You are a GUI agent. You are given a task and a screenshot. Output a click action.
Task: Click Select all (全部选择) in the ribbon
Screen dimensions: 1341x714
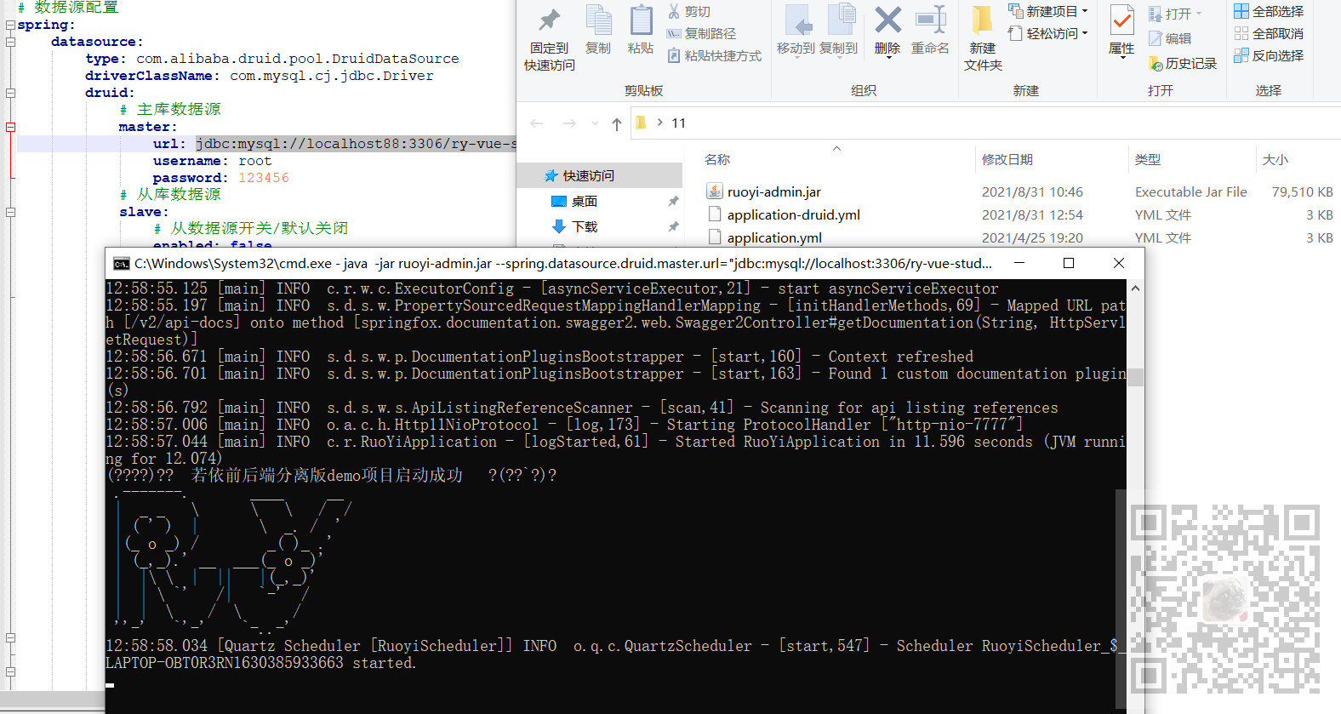(x=1269, y=12)
